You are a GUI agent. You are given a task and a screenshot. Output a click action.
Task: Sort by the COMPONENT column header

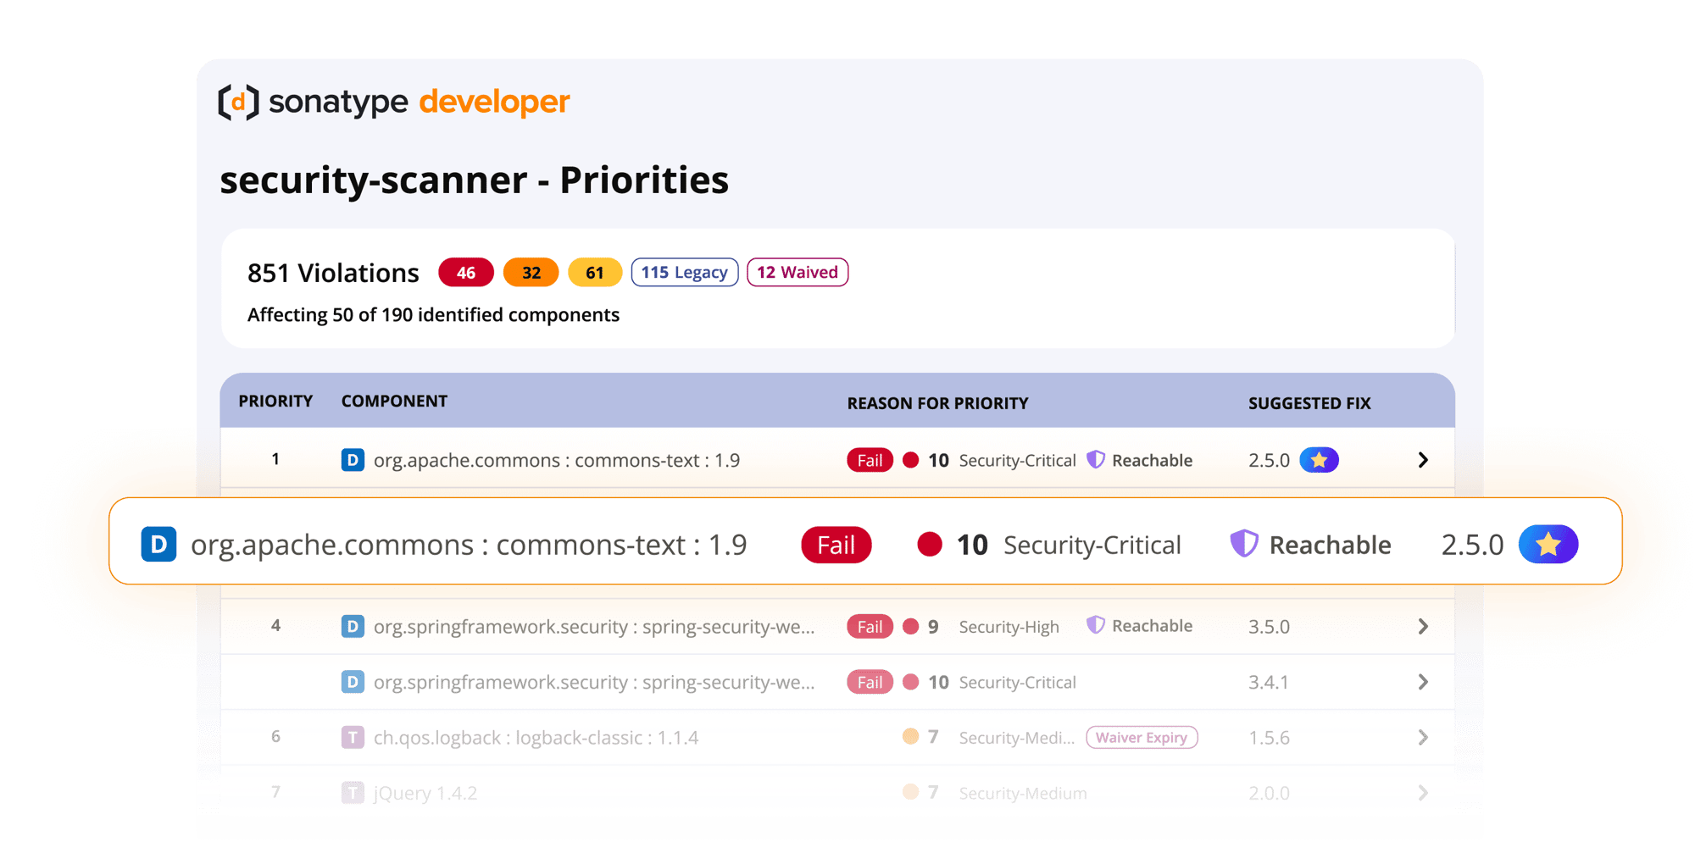coord(394,402)
